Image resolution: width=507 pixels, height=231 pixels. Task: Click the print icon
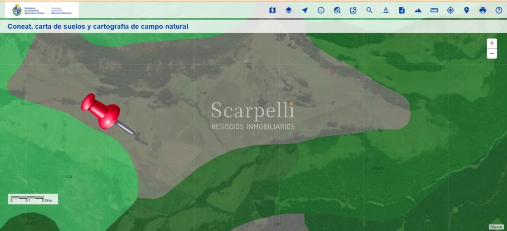point(482,10)
